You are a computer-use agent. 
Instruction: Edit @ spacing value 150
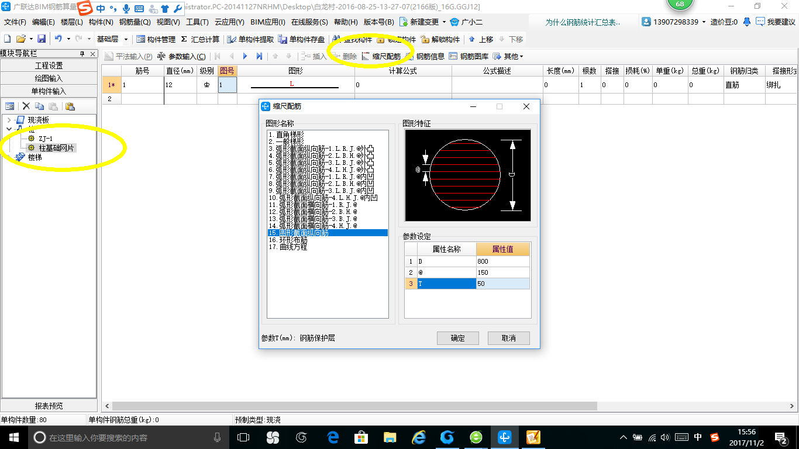pos(503,272)
